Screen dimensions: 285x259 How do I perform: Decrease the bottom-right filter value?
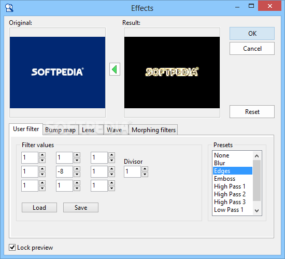pyautogui.click(x=112, y=189)
